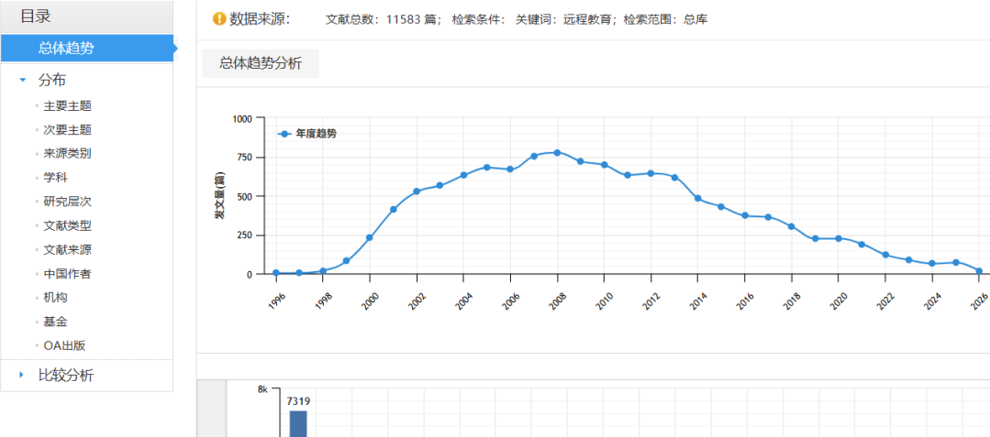Viewport: 990px width, 437px height.
Task: Expand the 比较分析 section
Action: [23, 375]
